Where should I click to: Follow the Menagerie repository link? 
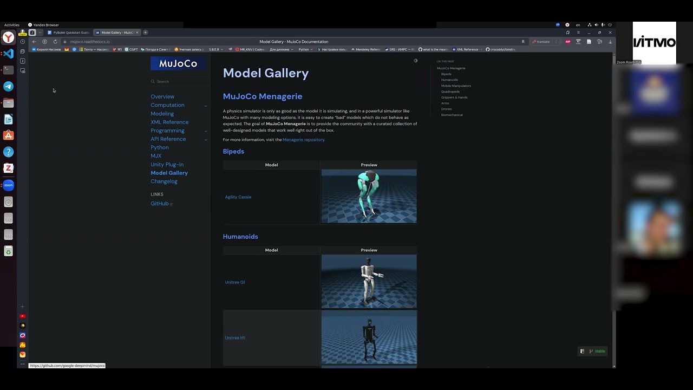click(303, 140)
